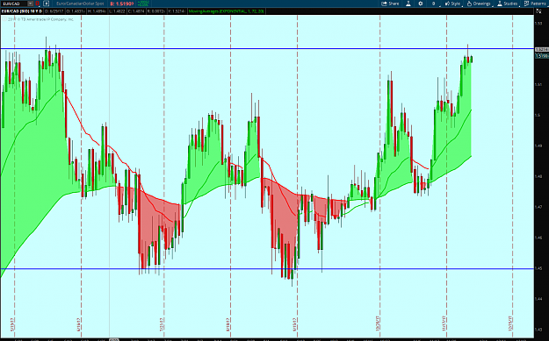This screenshot has height=341, width=549.
Task: Open chart settings gear icon
Action: coord(421,4)
